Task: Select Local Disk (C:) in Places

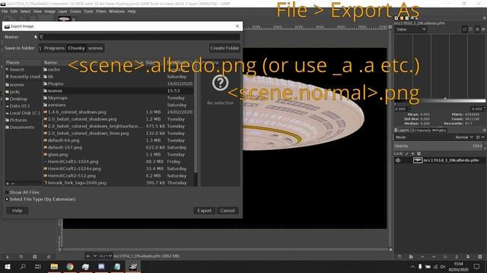Action: 24,113
